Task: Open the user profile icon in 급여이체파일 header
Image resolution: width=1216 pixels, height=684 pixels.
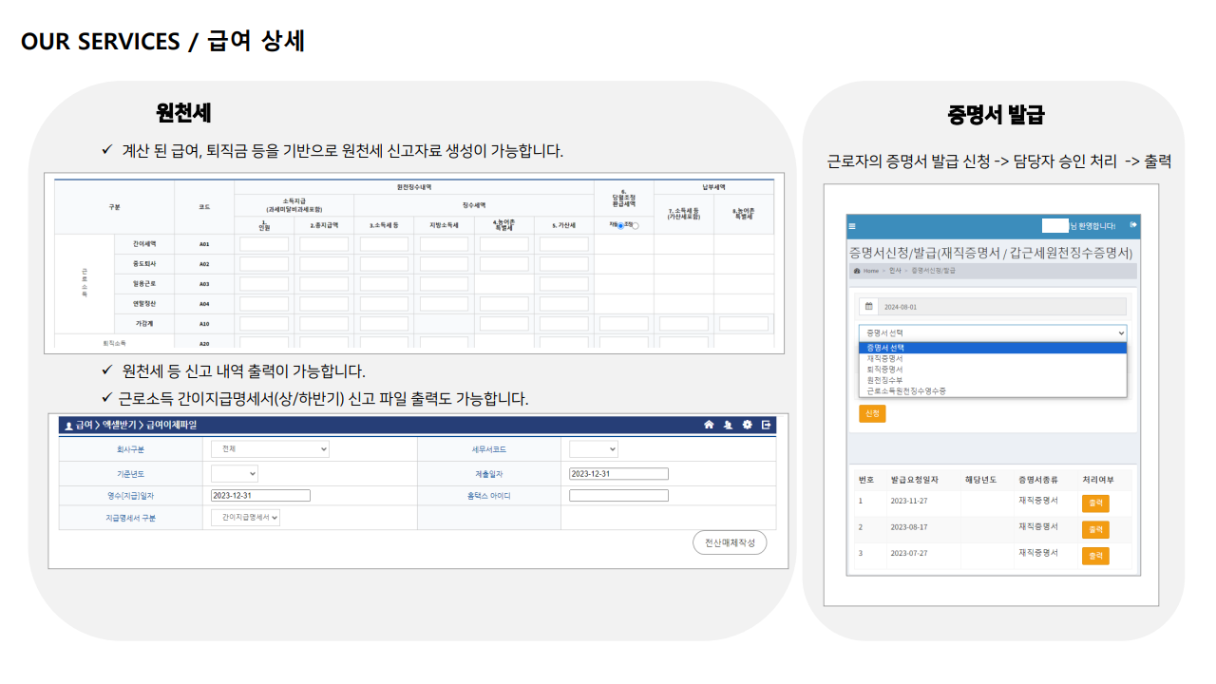Action: 728,425
